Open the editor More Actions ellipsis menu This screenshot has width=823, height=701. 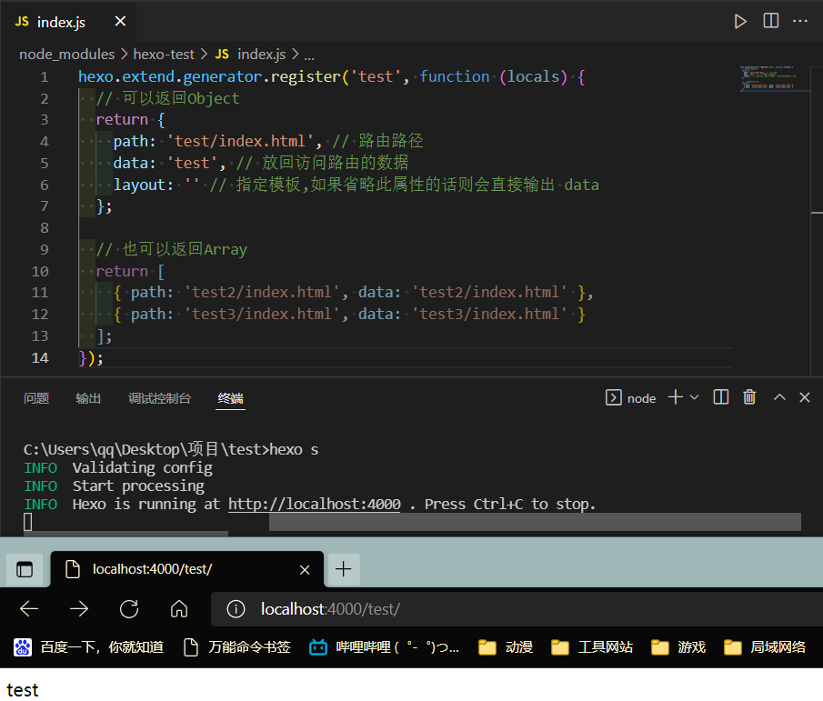[800, 21]
